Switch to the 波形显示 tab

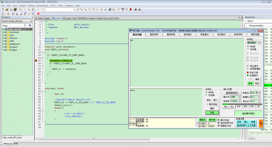click(188, 35)
